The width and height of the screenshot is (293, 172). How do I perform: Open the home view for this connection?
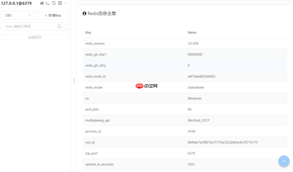[x=42, y=3]
